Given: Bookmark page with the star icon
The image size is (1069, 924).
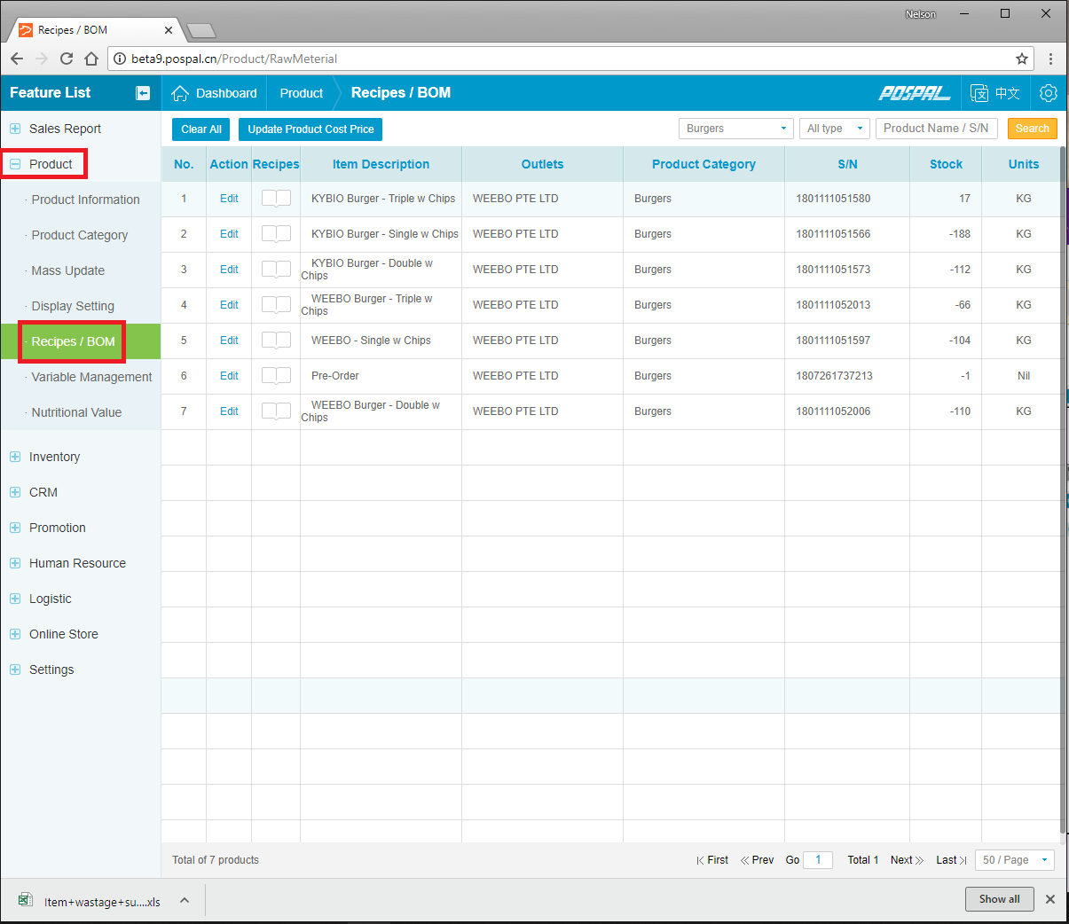Looking at the screenshot, I should pyautogui.click(x=1022, y=59).
